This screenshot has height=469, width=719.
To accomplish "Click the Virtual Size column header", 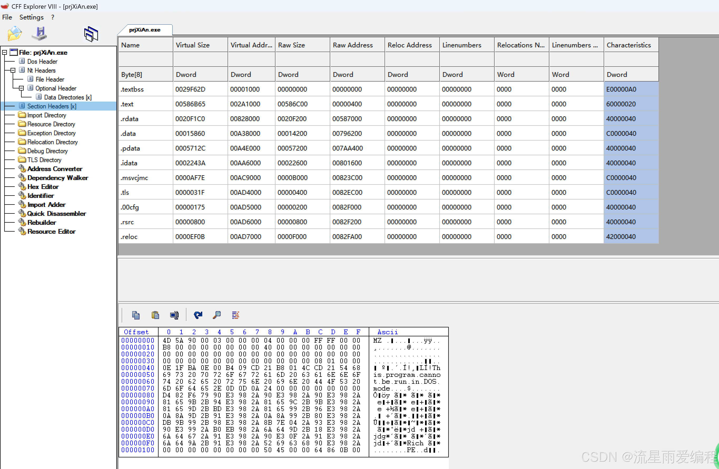I will pyautogui.click(x=193, y=45).
